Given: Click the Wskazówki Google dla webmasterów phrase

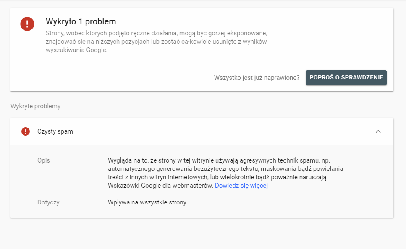Looking at the screenshot, I should tap(160, 186).
